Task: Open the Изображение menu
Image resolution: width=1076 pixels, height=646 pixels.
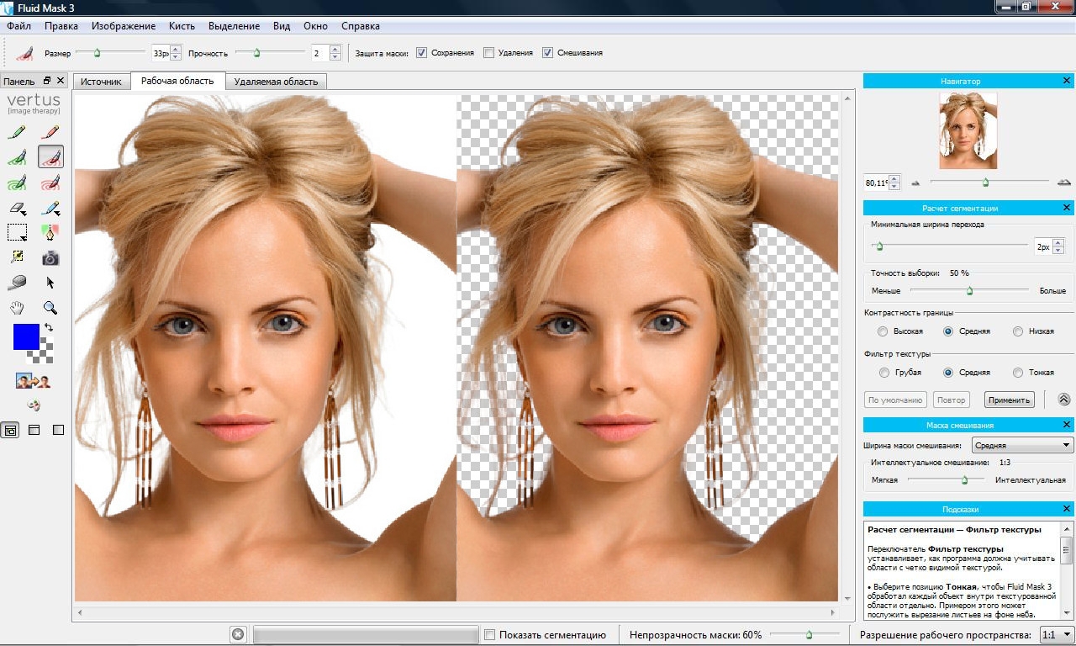Action: 124,26
